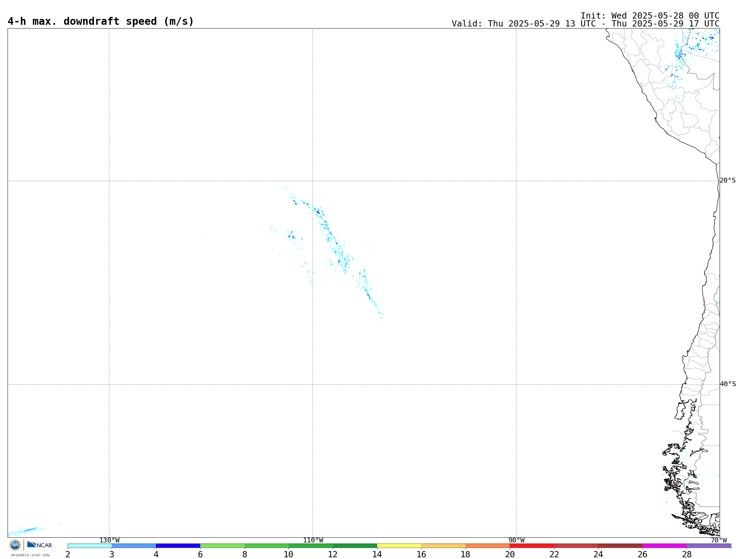Viewport: 742px width, 559px height.
Task: Click the orange 18-20 colorbar swatch
Action: pos(488,546)
